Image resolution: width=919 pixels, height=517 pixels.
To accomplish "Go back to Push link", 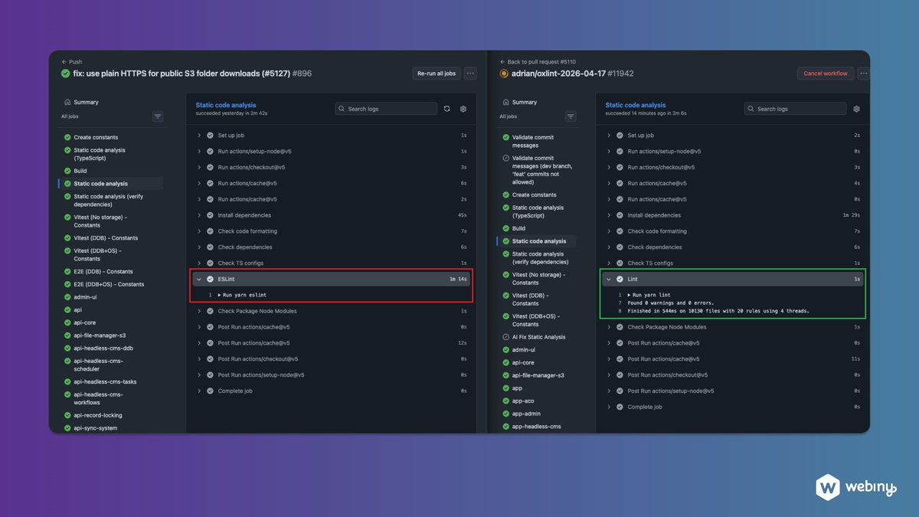I will [x=71, y=62].
